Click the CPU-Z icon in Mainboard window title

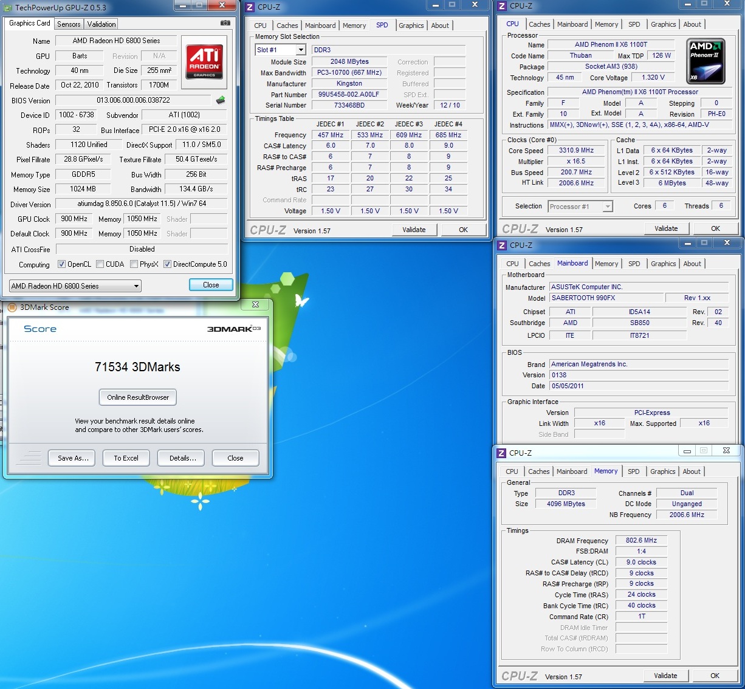point(502,245)
